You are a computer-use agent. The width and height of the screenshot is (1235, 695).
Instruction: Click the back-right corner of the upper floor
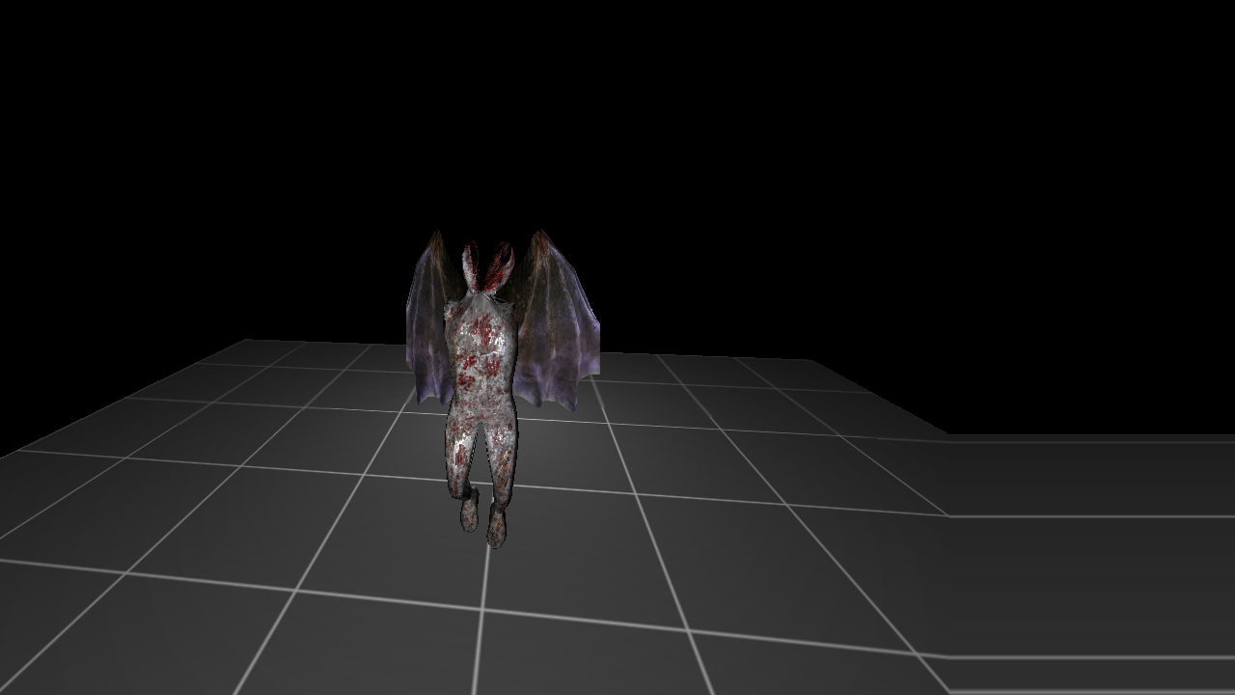coord(809,361)
